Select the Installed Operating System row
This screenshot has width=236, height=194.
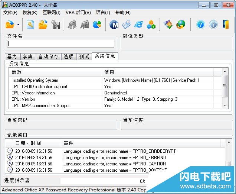click(x=115, y=80)
